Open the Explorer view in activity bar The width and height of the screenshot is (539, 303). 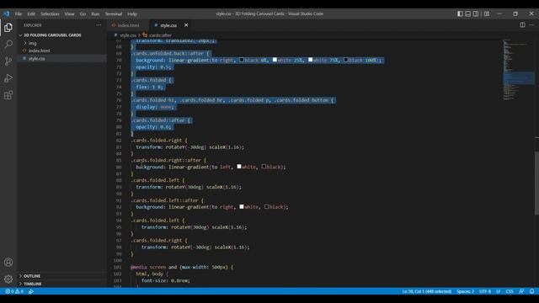[8, 28]
